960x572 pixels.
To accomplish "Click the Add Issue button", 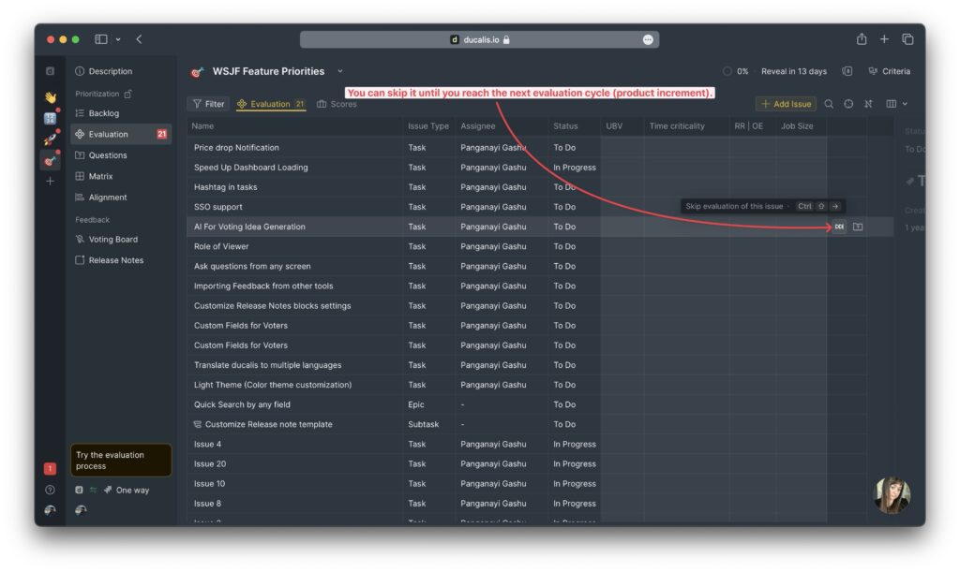I will (785, 104).
